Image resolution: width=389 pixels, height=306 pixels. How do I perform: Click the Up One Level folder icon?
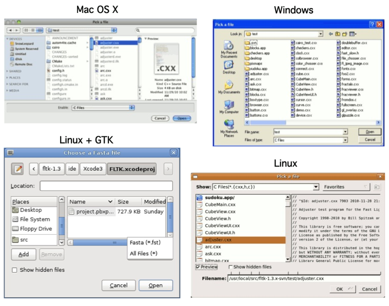(x=337, y=34)
